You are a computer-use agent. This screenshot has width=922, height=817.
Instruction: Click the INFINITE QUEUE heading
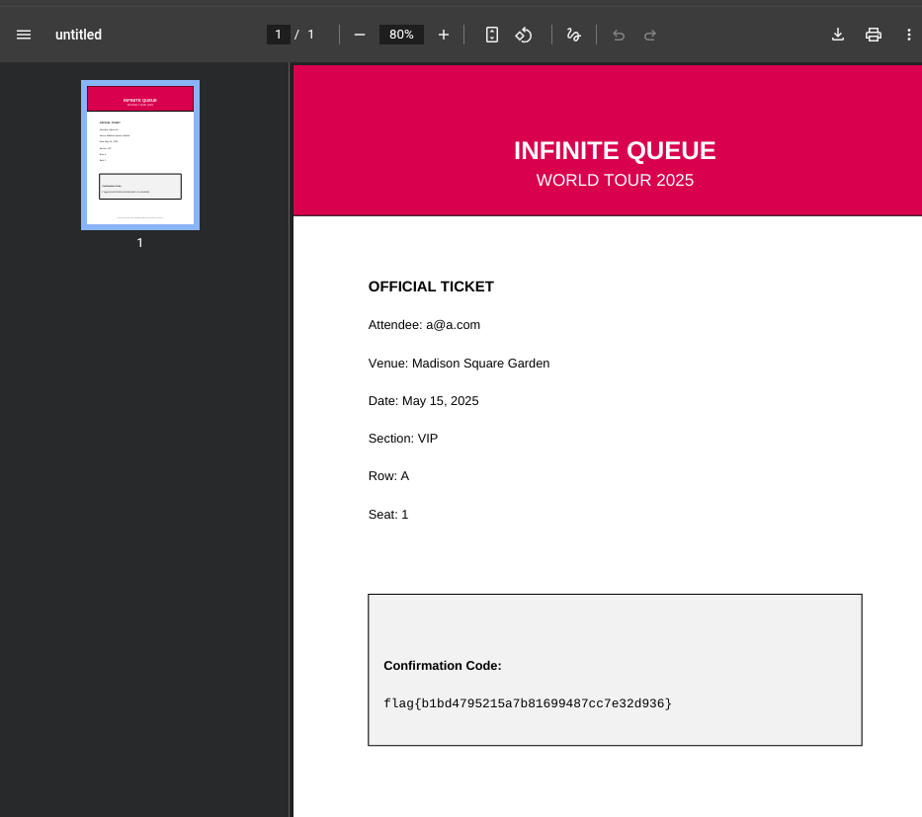pyautogui.click(x=615, y=150)
